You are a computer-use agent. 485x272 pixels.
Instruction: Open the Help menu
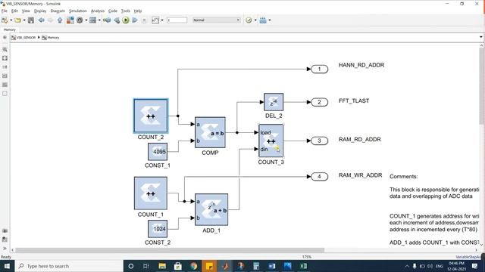point(138,11)
